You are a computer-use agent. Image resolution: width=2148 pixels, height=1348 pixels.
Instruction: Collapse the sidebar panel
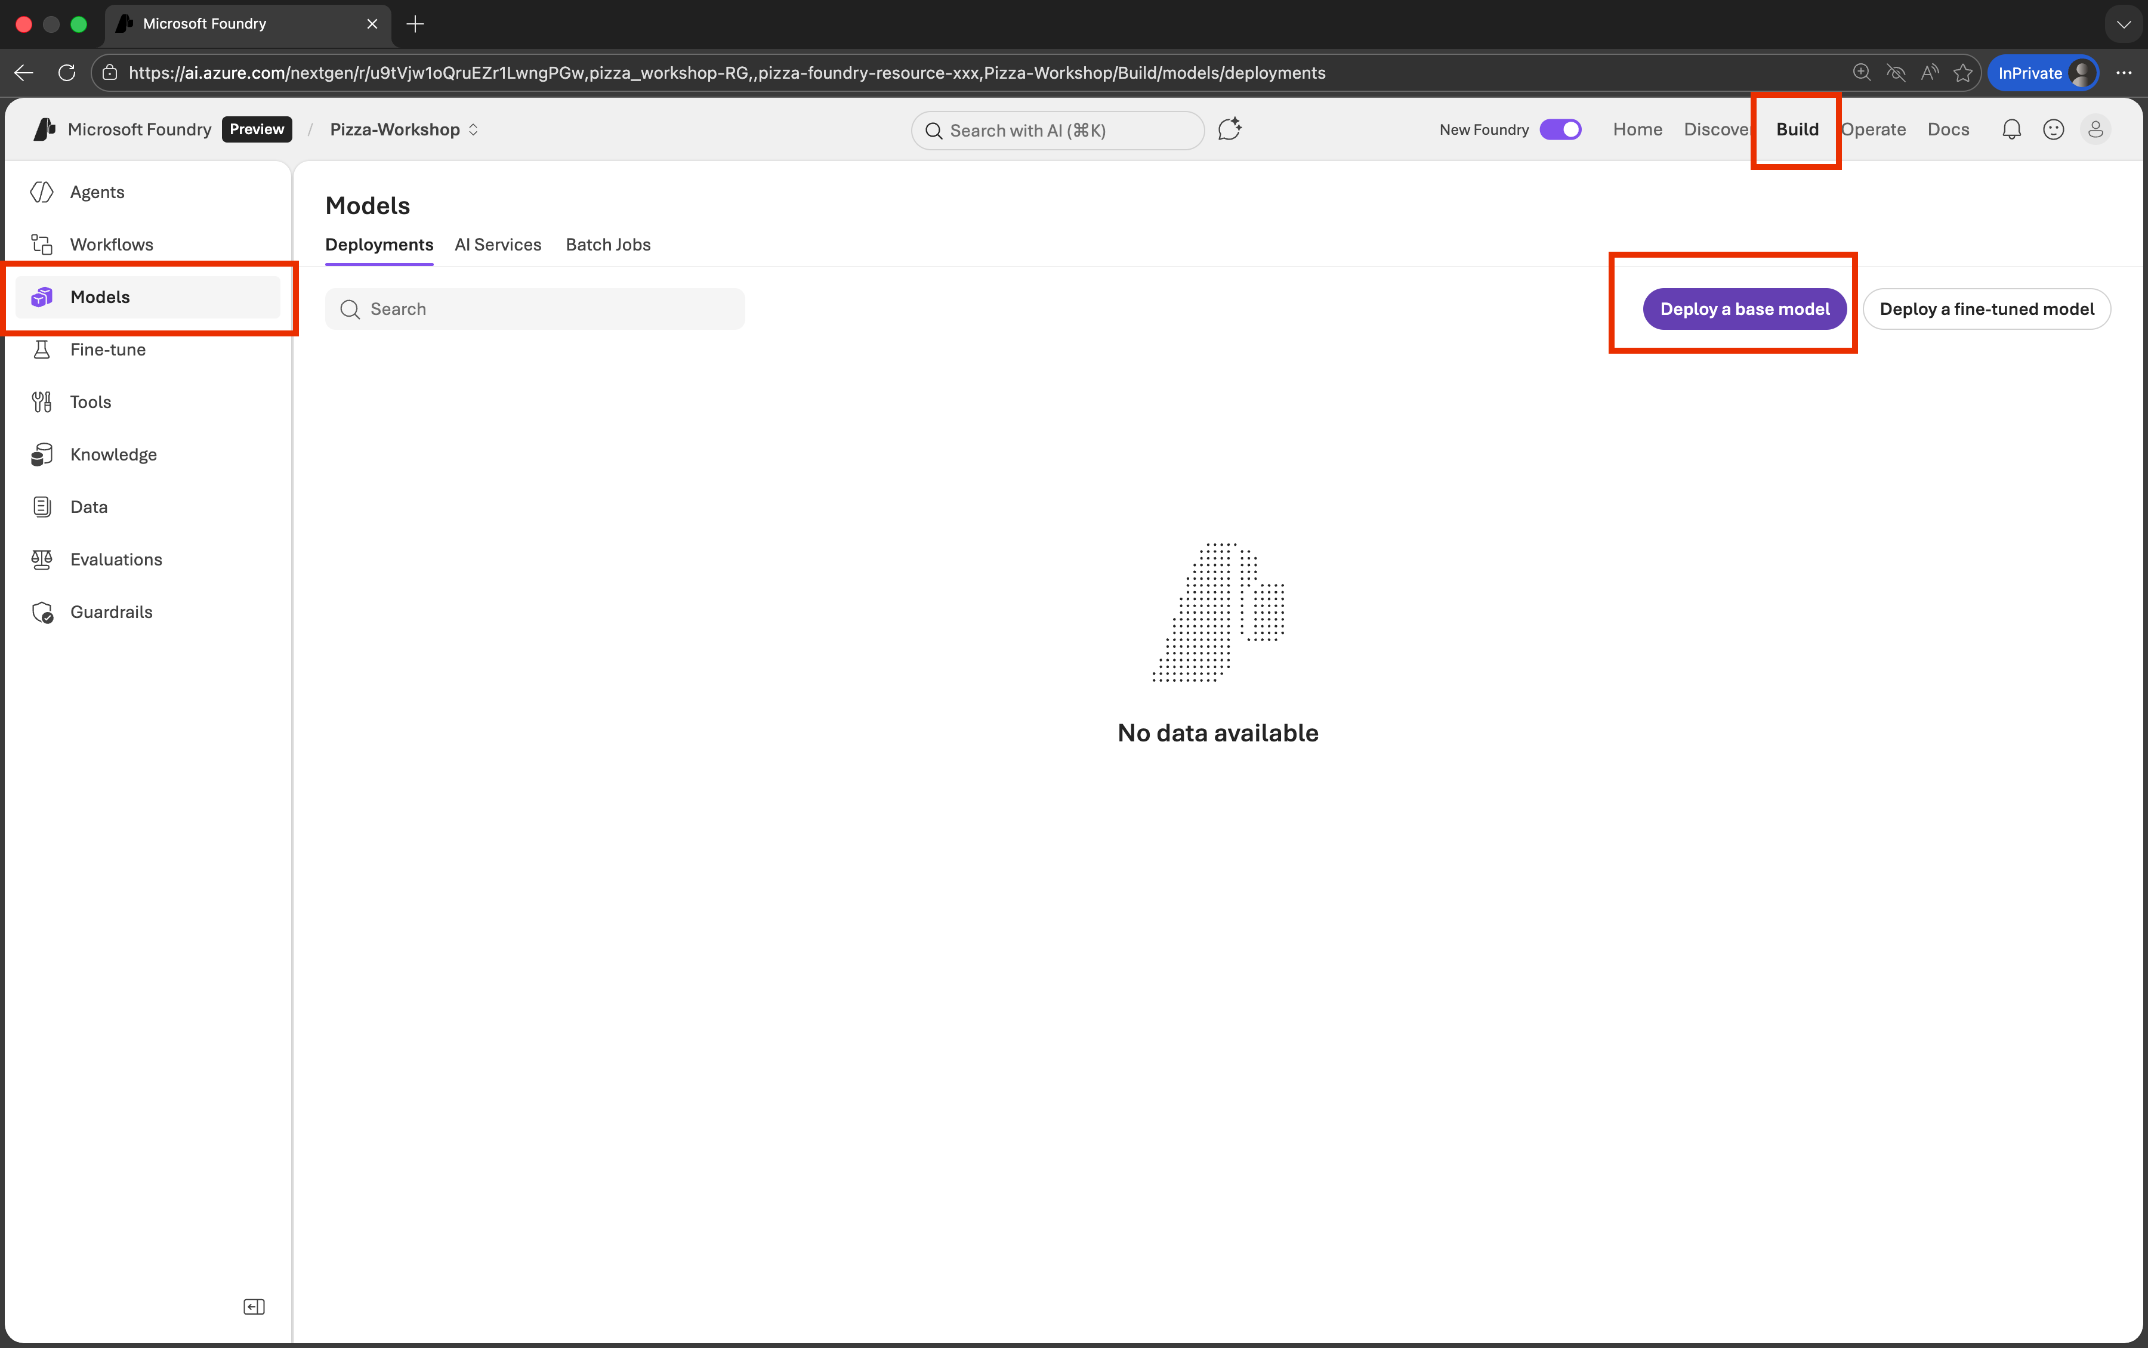coord(254,1306)
